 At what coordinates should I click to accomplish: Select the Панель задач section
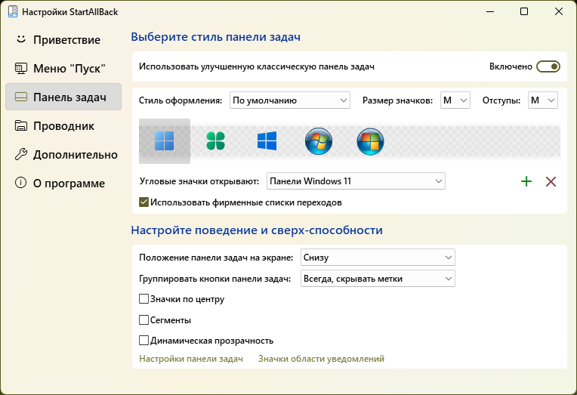pyautogui.click(x=63, y=97)
